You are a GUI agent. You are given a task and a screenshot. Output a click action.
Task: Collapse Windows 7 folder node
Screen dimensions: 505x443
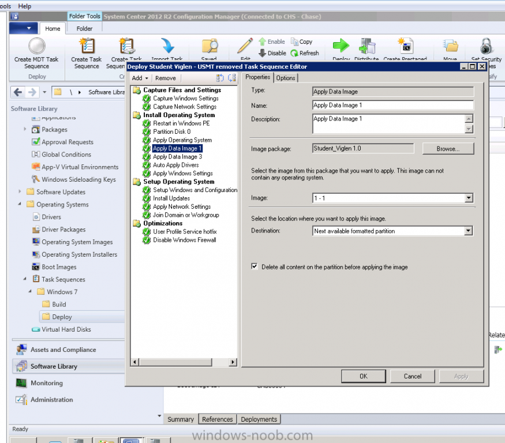click(x=30, y=291)
